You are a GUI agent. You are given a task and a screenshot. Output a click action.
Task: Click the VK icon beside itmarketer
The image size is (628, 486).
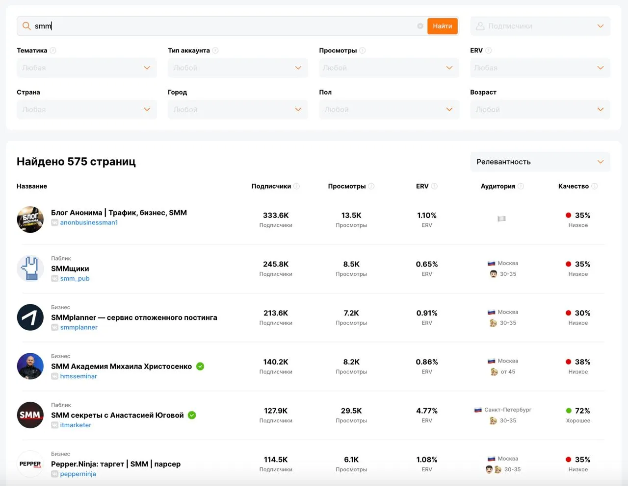(55, 425)
